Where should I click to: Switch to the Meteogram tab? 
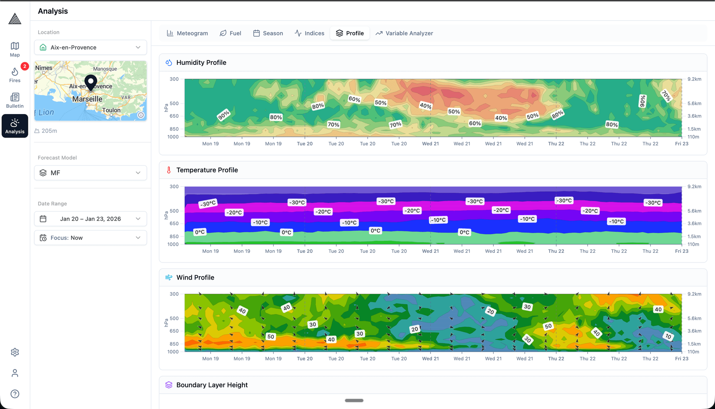[187, 33]
